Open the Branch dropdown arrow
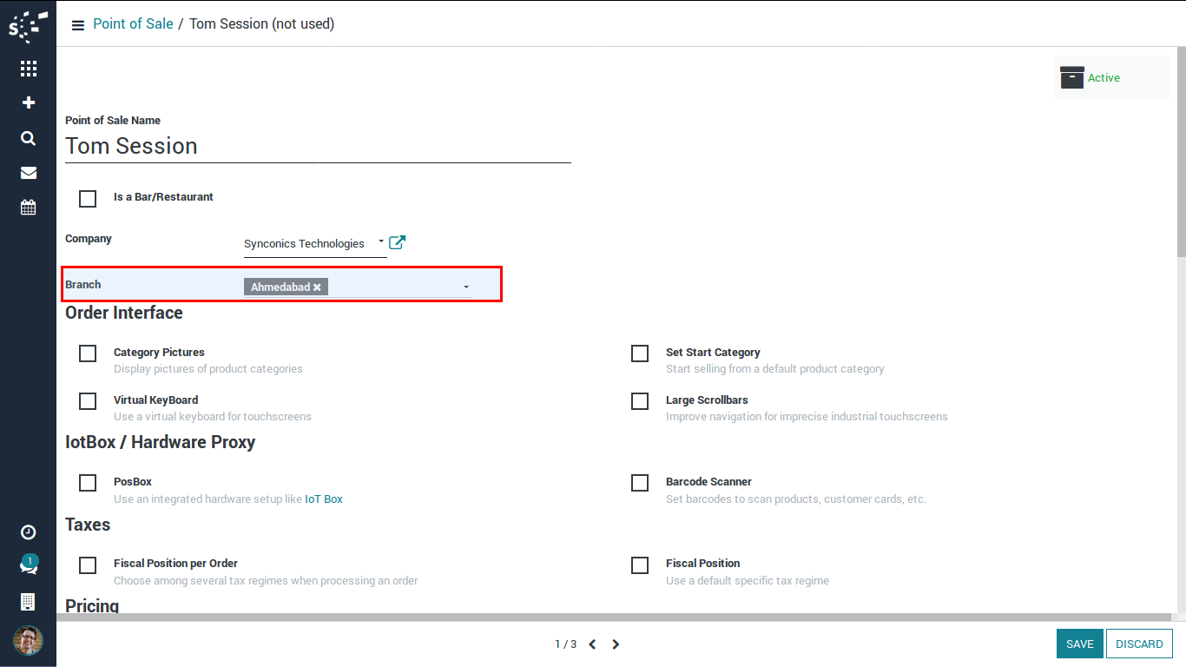The height and width of the screenshot is (667, 1186). (x=466, y=287)
